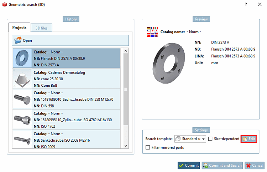Click the history list scroll down arrow
Screen dimensions: 267x172
pyautogui.click(x=126, y=146)
